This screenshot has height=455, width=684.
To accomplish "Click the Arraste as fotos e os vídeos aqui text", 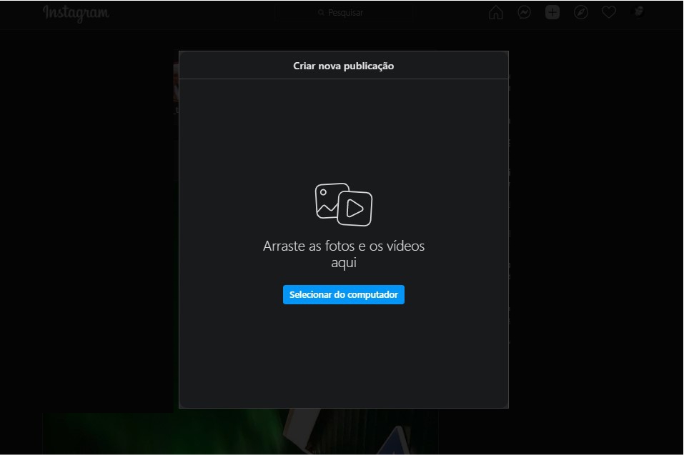I will point(344,254).
